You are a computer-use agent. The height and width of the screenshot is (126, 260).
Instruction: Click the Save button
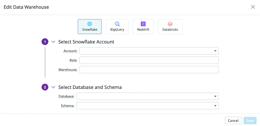point(250,120)
